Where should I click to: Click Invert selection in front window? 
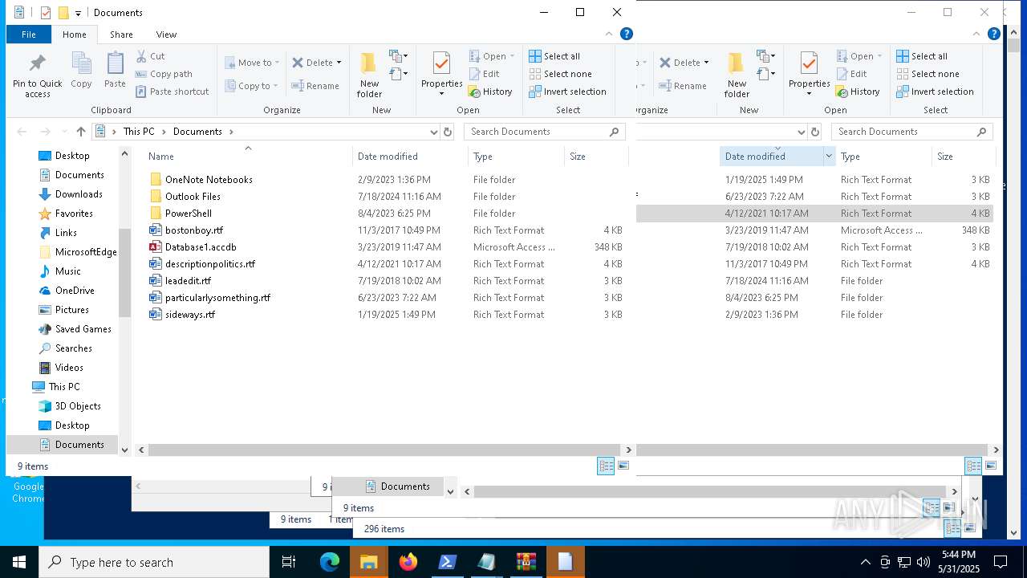tap(567, 92)
